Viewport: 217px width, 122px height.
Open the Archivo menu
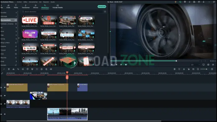click(x=19, y=2)
